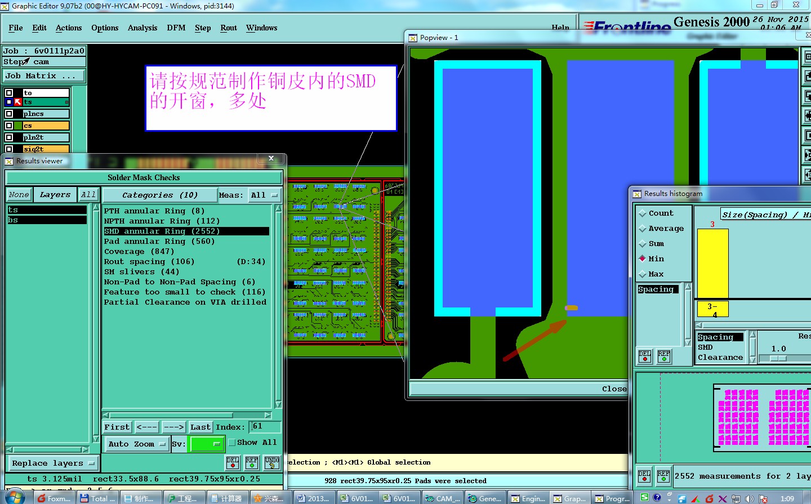Go to previous result with <--- button
The width and height of the screenshot is (811, 504).
click(147, 427)
